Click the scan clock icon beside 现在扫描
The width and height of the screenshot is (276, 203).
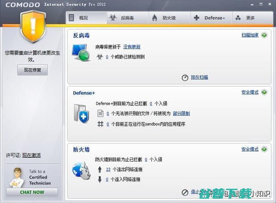coord(185,77)
